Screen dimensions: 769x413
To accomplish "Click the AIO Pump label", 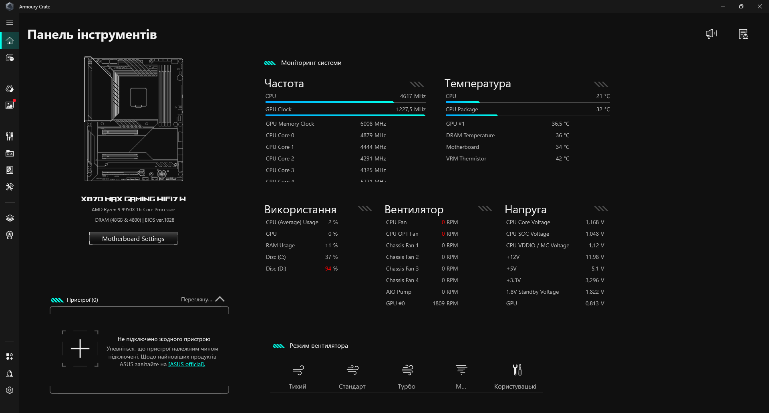I will coord(399,292).
